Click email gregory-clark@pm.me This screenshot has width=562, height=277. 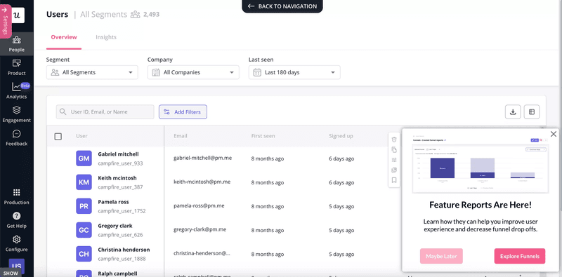(201, 229)
